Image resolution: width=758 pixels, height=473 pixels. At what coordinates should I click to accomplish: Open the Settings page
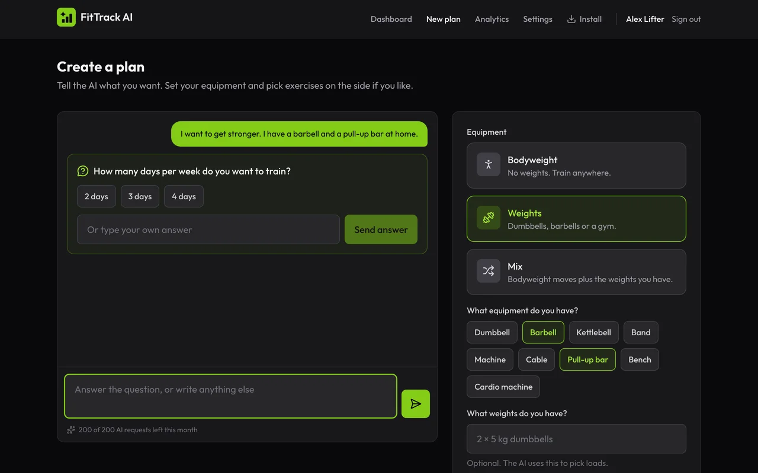538,19
